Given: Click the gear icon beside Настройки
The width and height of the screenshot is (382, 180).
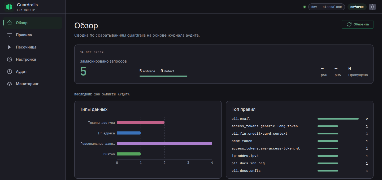Looking at the screenshot, I should (10, 59).
